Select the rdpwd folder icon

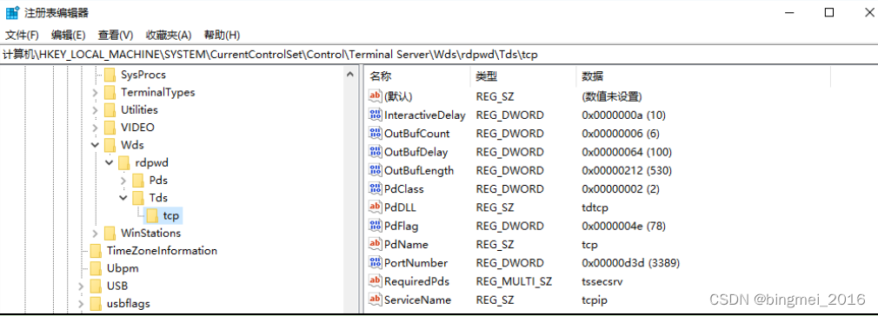124,162
